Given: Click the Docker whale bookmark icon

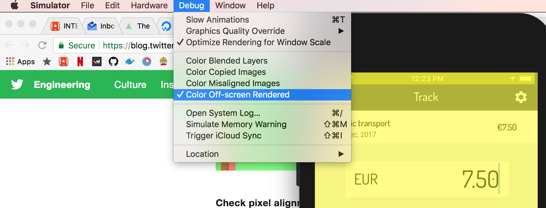Looking at the screenshot, I should pos(130,62).
